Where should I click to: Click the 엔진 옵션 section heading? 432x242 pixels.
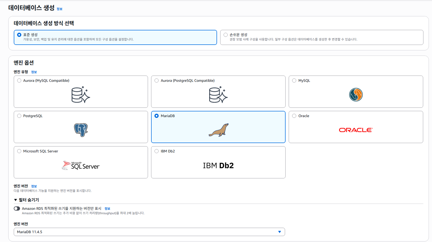[x=24, y=63]
